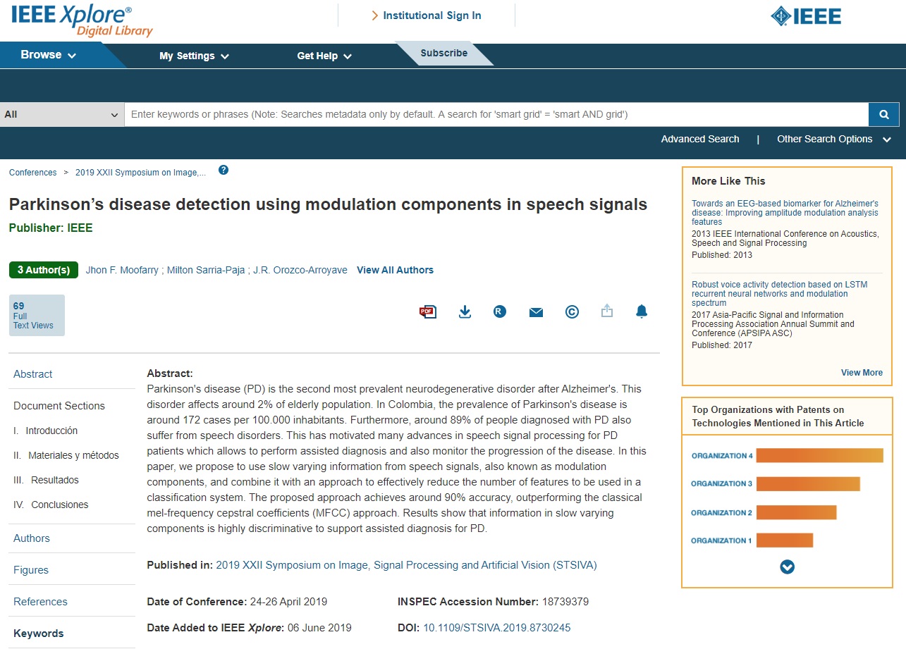Viewport: 906px width, 649px height.
Task: Email this article via envelope icon
Action: pos(536,312)
